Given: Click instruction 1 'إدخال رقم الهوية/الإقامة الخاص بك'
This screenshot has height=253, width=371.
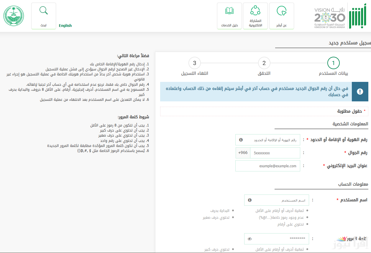Looking at the screenshot, I should coord(119,64).
